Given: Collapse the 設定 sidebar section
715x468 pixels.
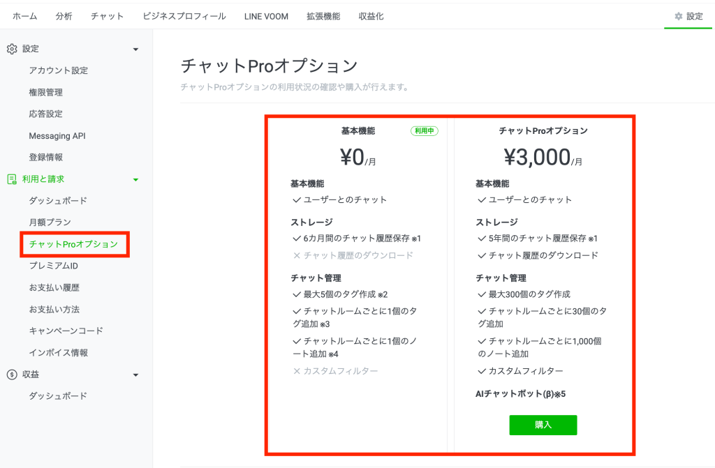Looking at the screenshot, I should tap(137, 49).
